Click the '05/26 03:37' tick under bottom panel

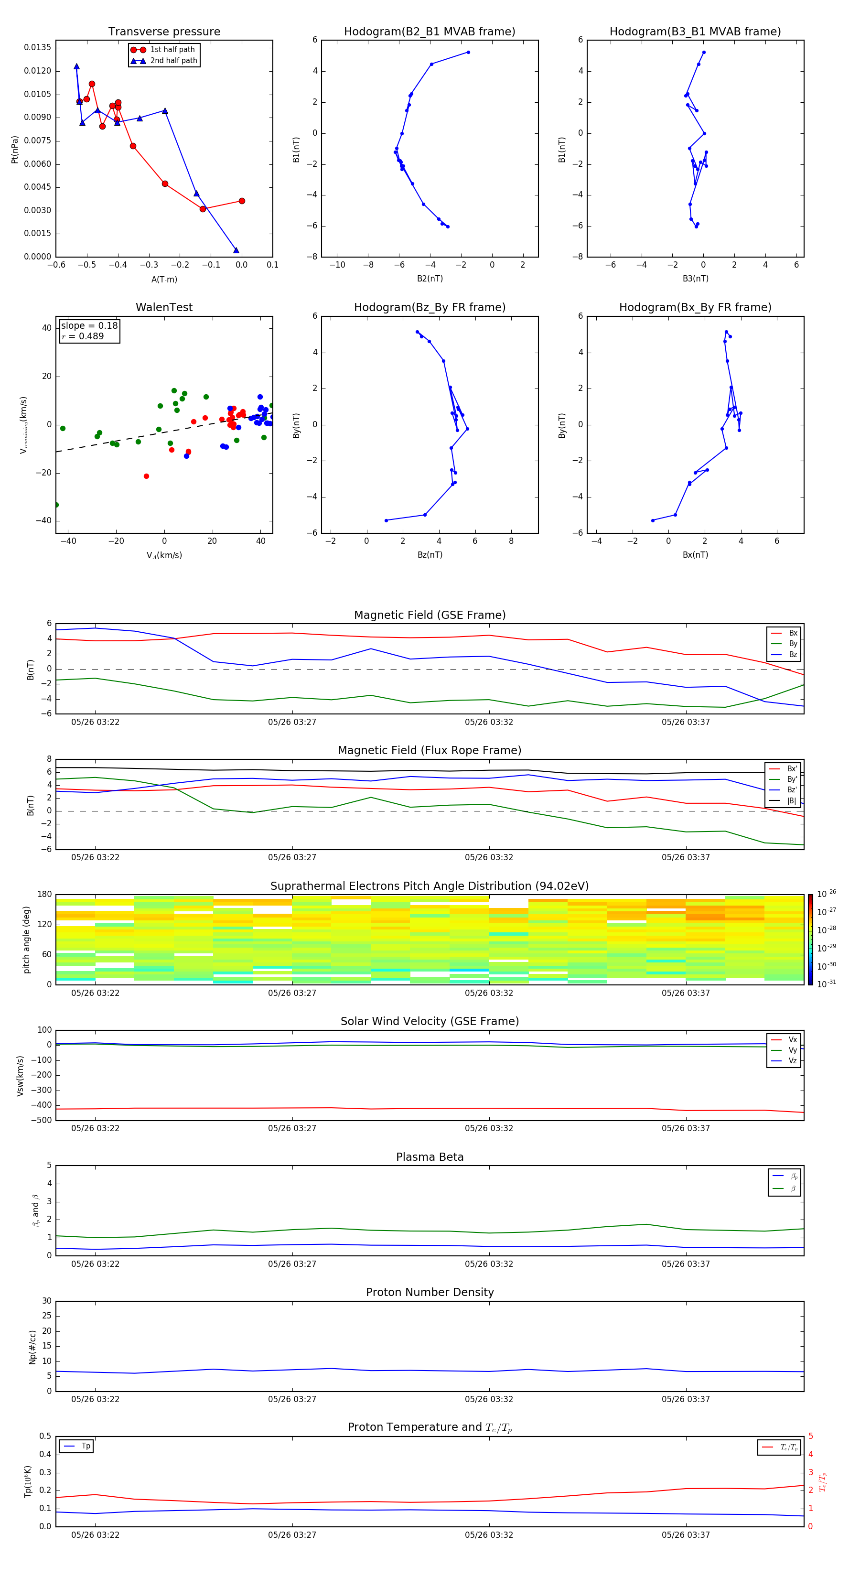[x=686, y=1535]
